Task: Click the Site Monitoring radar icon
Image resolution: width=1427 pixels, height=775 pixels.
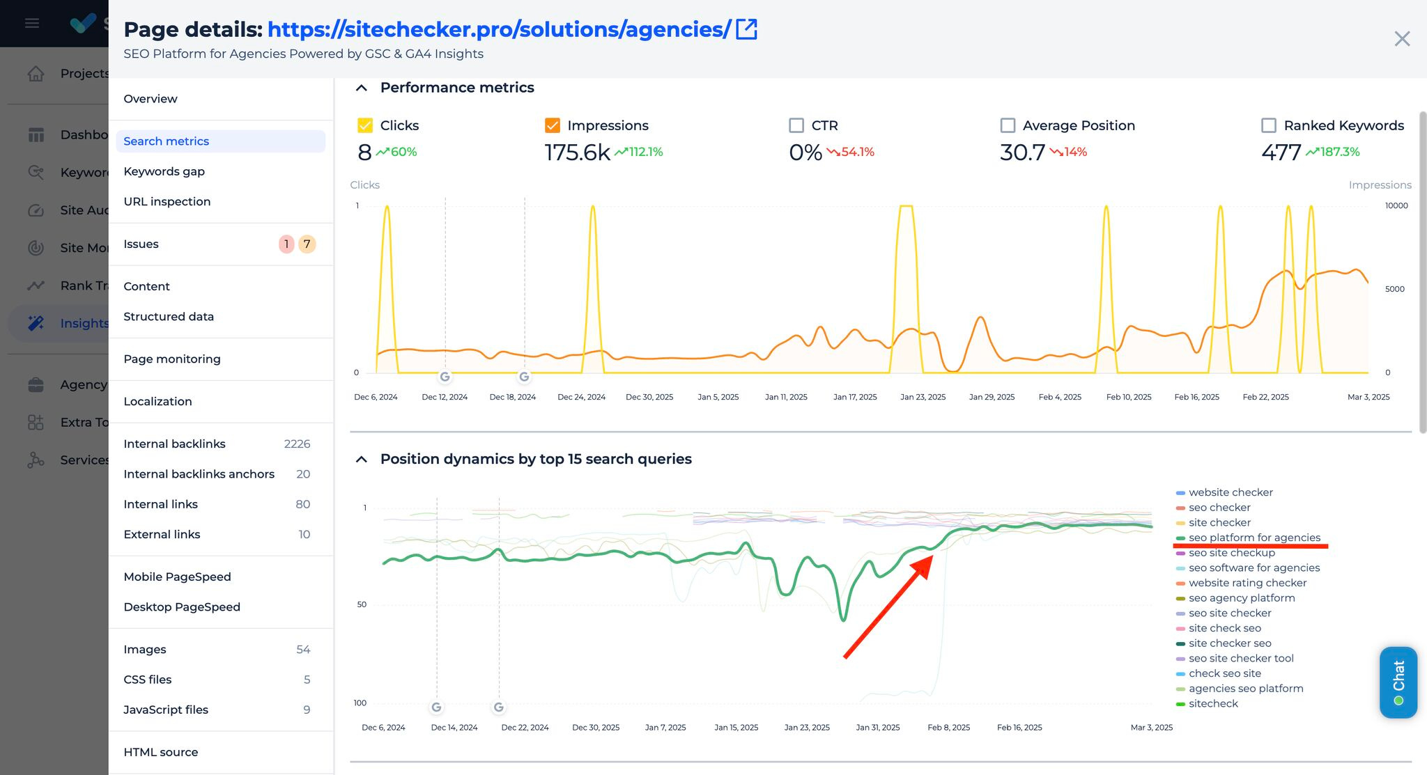Action: coord(36,248)
